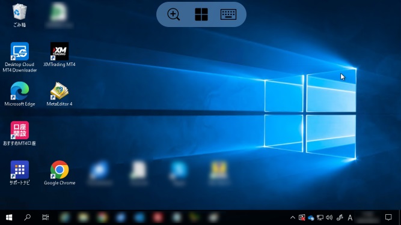Image resolution: width=401 pixels, height=225 pixels.
Task: Launch Google Chrome from desktop
Action: pos(60,173)
